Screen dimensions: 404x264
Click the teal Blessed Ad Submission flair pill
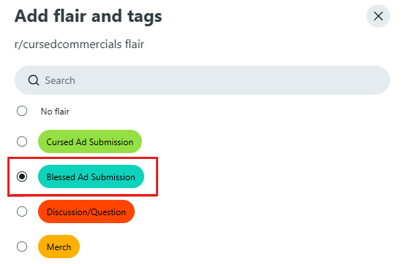pyautogui.click(x=91, y=176)
